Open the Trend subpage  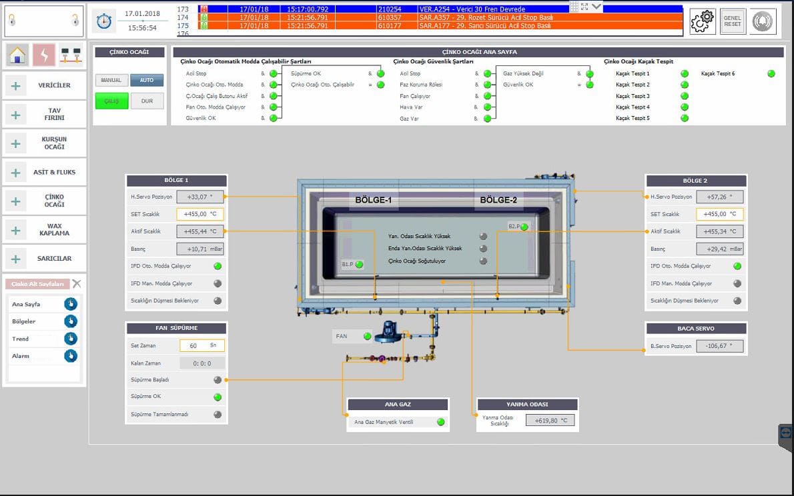71,339
